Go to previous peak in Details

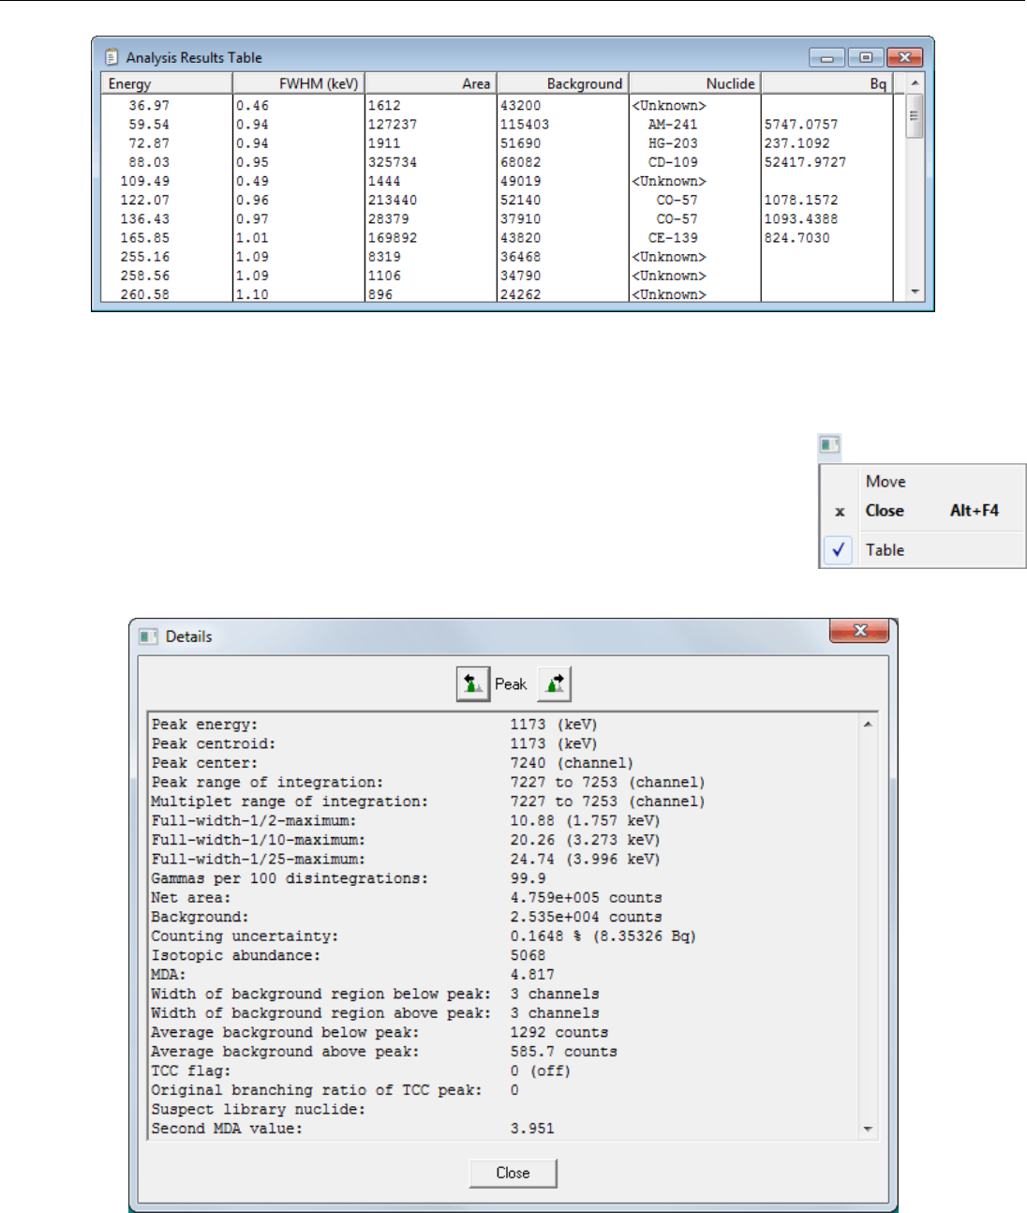point(473,683)
